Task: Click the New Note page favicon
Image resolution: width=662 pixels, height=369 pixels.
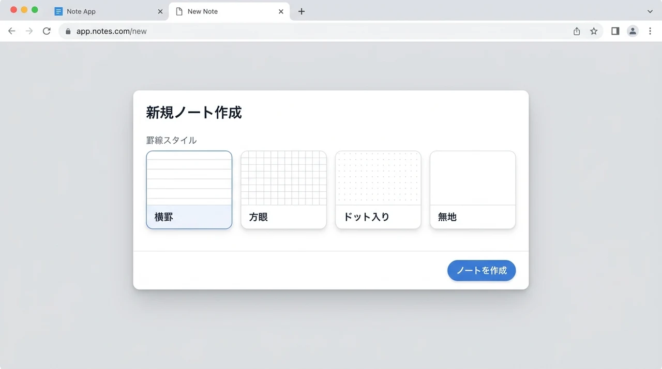Action: (179, 11)
